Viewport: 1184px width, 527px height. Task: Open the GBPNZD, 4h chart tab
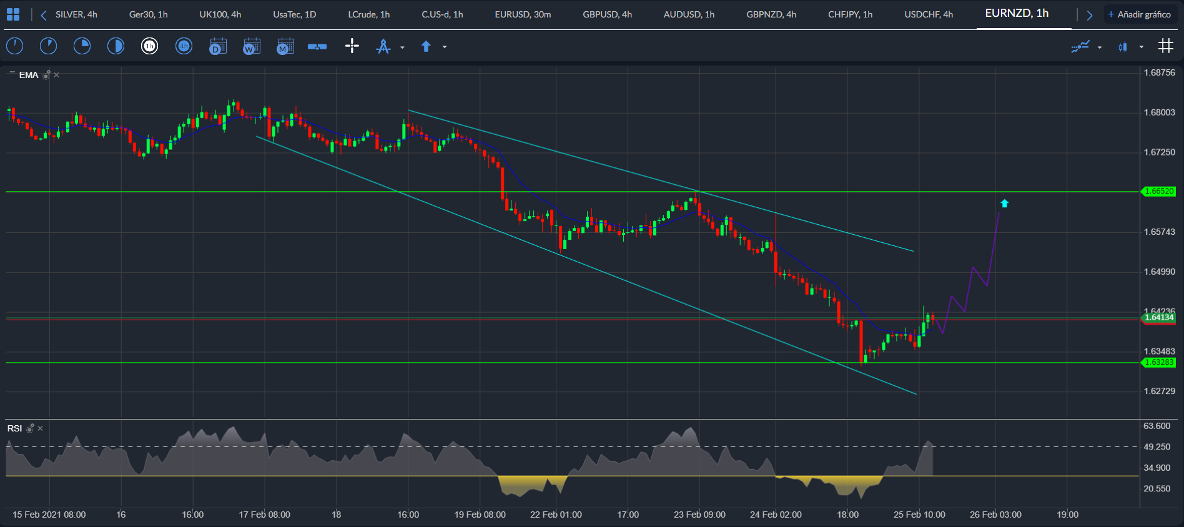(x=771, y=14)
